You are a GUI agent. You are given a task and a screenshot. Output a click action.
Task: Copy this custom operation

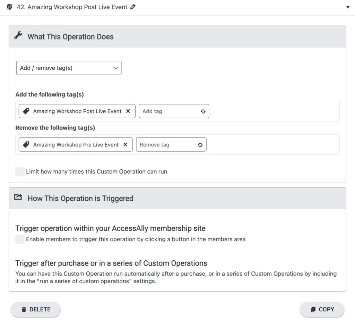(322, 309)
